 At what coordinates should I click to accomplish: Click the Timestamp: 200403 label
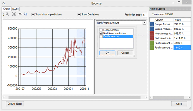tap(163, 14)
